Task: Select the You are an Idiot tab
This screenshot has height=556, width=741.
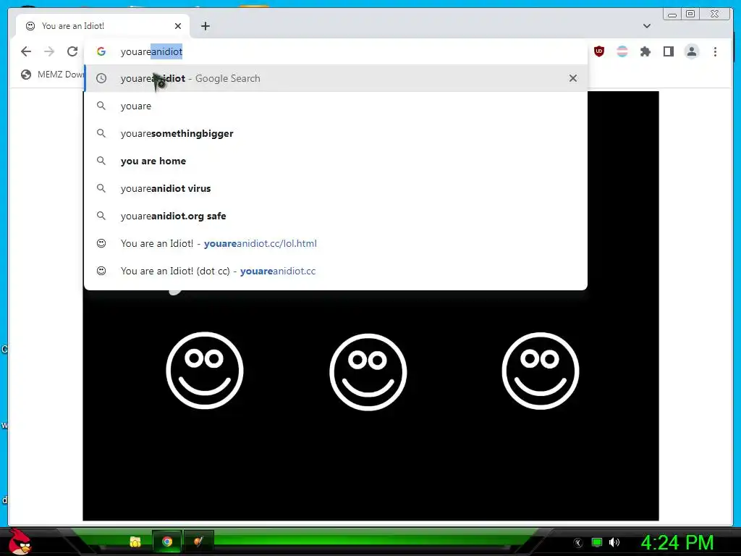Action: pos(103,26)
